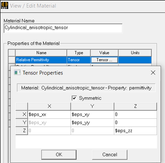The image size is (165, 163).
Task: Select the $eps_zz cell
Action: click(135, 131)
